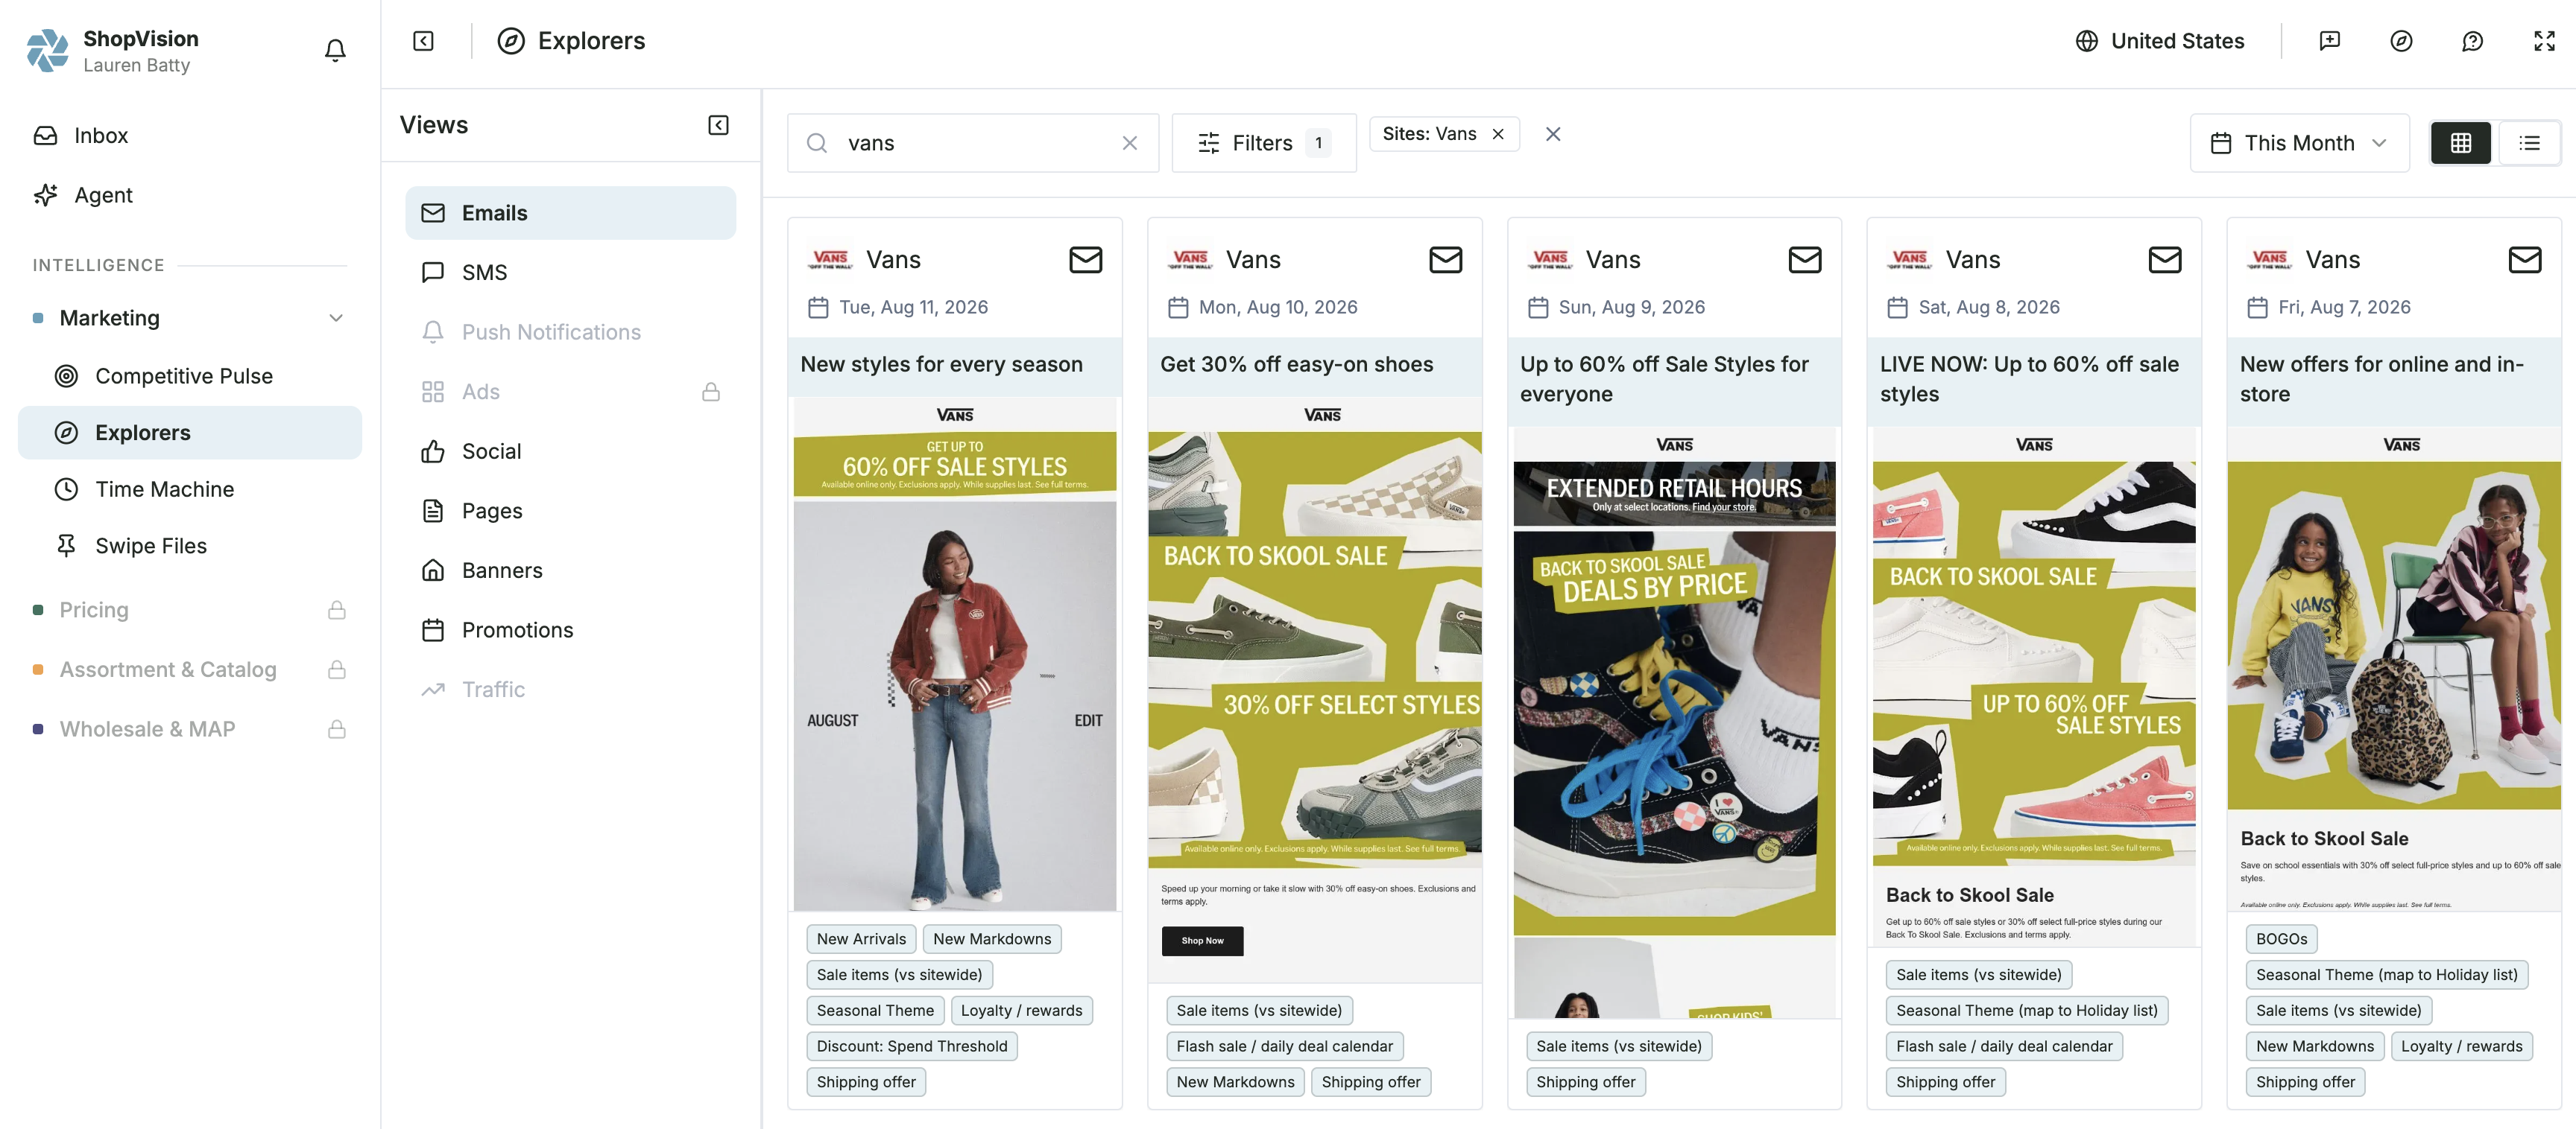Clear the vans search text
The height and width of the screenshot is (1129, 2576).
click(x=1129, y=143)
